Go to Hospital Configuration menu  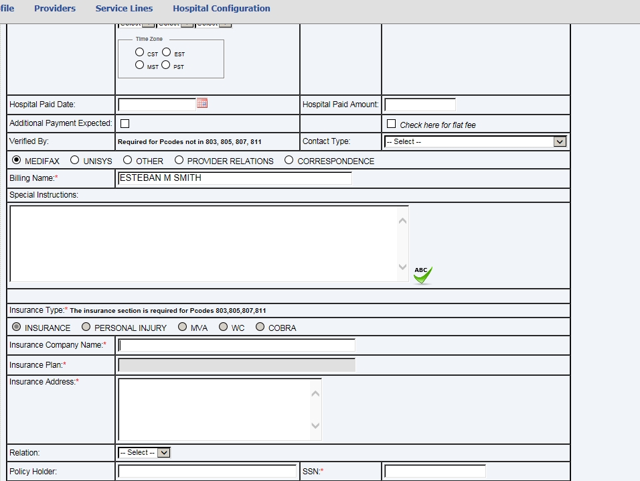point(222,9)
